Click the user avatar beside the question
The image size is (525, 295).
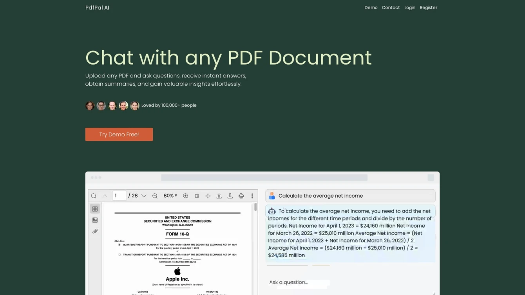(272, 196)
